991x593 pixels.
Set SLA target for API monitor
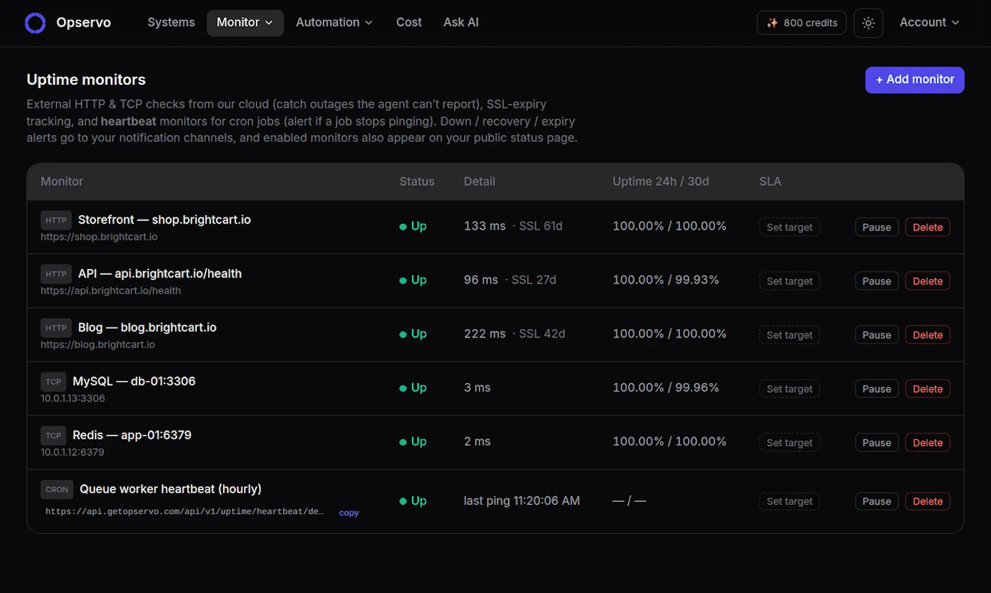789,281
